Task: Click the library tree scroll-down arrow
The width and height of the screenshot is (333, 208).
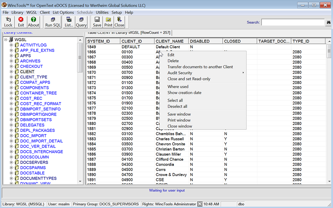Action: [x=80, y=181]
